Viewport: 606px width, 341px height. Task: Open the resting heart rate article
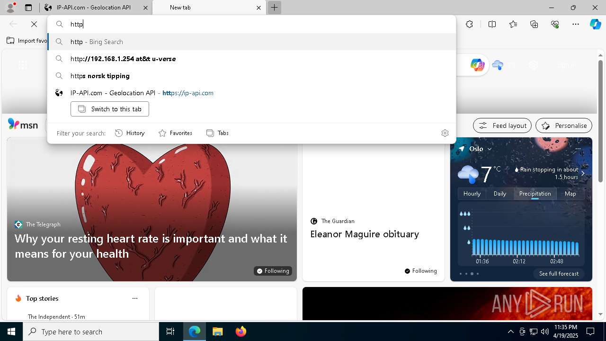[x=151, y=246]
